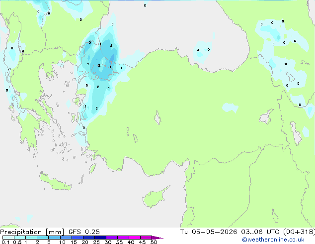Click the 2–5 mm legend color swatch
Viewport: 315px width, 244px height.
pyautogui.click(x=43, y=238)
